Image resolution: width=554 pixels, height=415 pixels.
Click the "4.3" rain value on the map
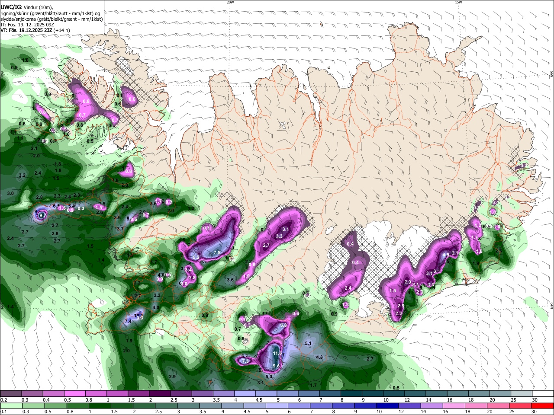319,358
